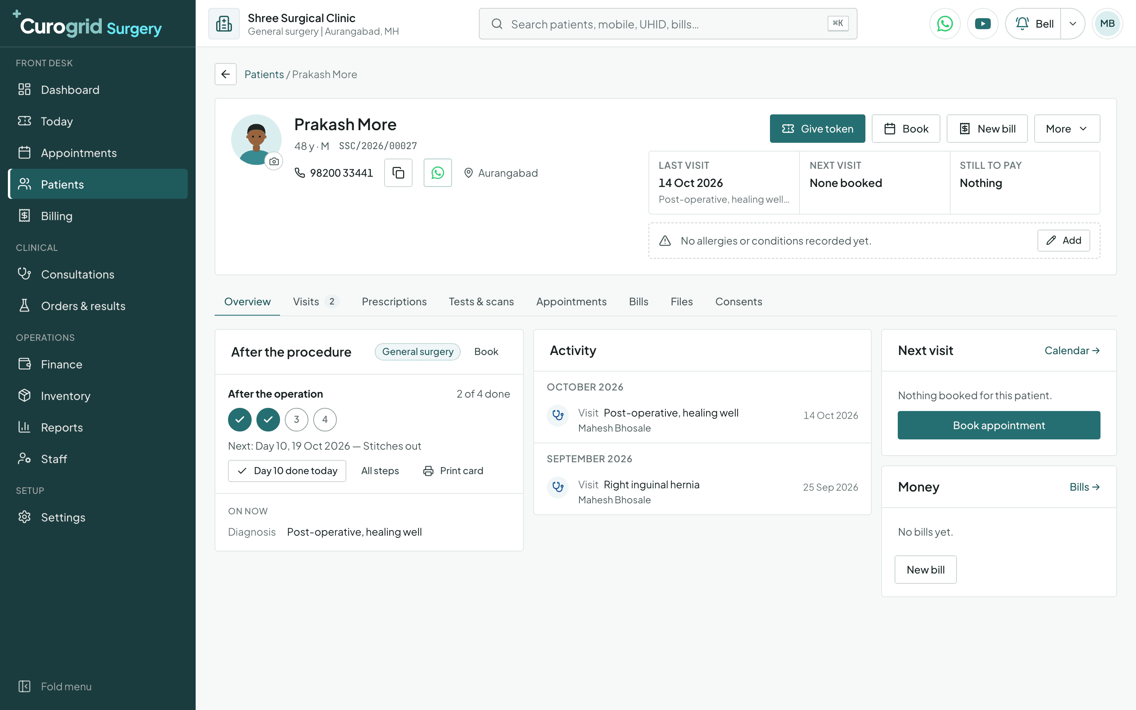Click the YouTube video icon in header
The height and width of the screenshot is (710, 1136).
coord(983,24)
